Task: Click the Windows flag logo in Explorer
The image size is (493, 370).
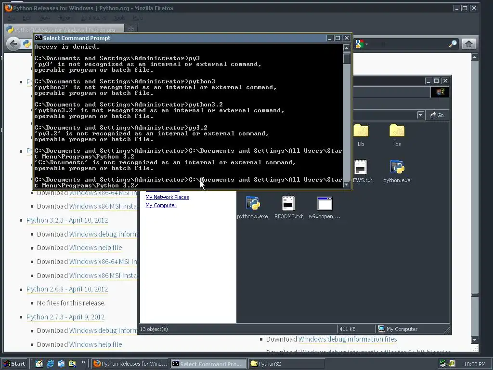Action: 440,92
